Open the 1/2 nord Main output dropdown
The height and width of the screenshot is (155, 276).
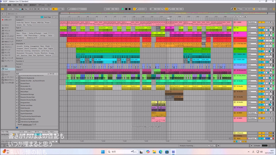pyautogui.click(x=253, y=138)
